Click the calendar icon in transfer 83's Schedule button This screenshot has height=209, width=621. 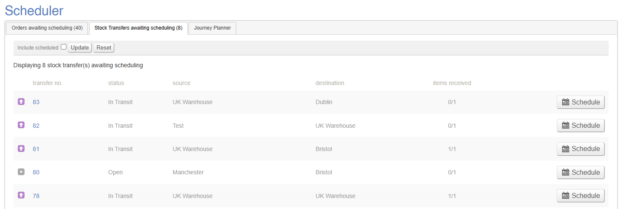point(566,102)
